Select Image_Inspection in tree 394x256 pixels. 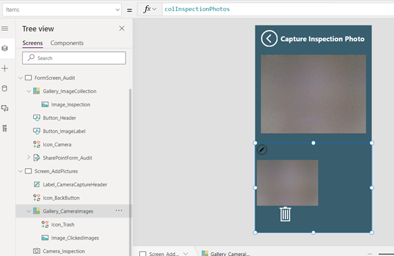click(x=71, y=105)
